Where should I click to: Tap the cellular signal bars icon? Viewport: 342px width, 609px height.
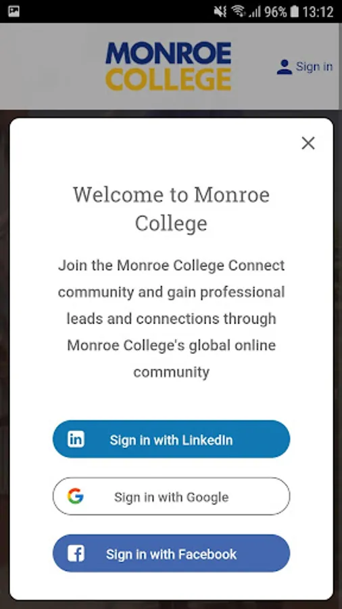click(x=254, y=12)
